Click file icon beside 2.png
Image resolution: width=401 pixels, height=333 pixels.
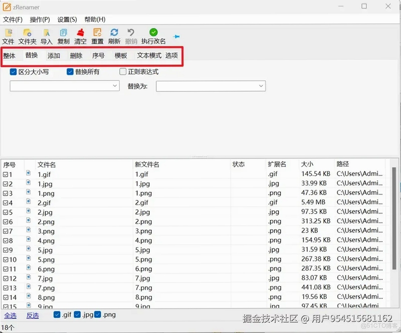tap(29, 220)
